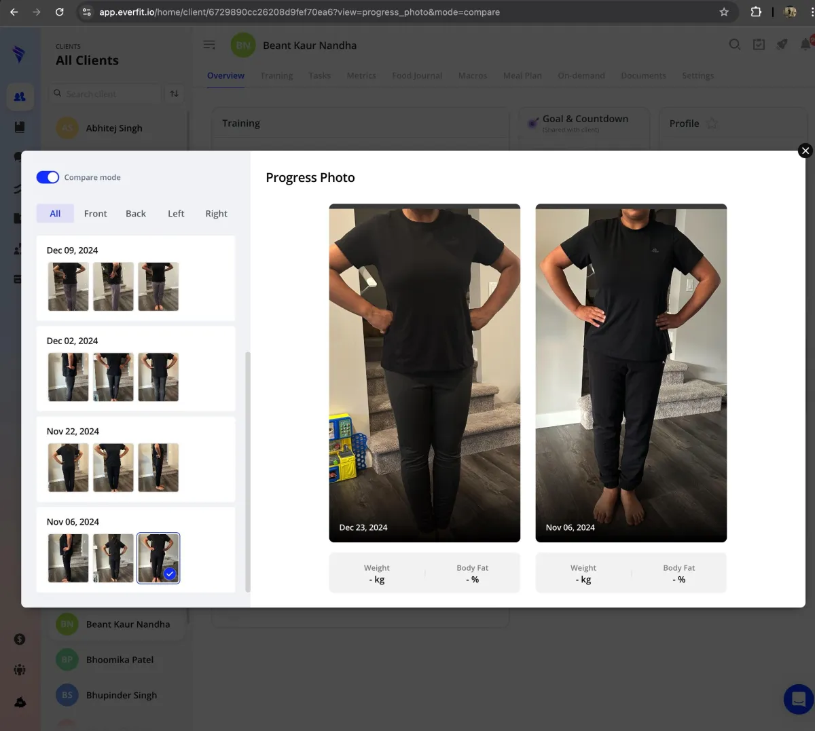Viewport: 815px width, 731px height.
Task: Open hat icon at sidebar bottom
Action: click(x=20, y=702)
